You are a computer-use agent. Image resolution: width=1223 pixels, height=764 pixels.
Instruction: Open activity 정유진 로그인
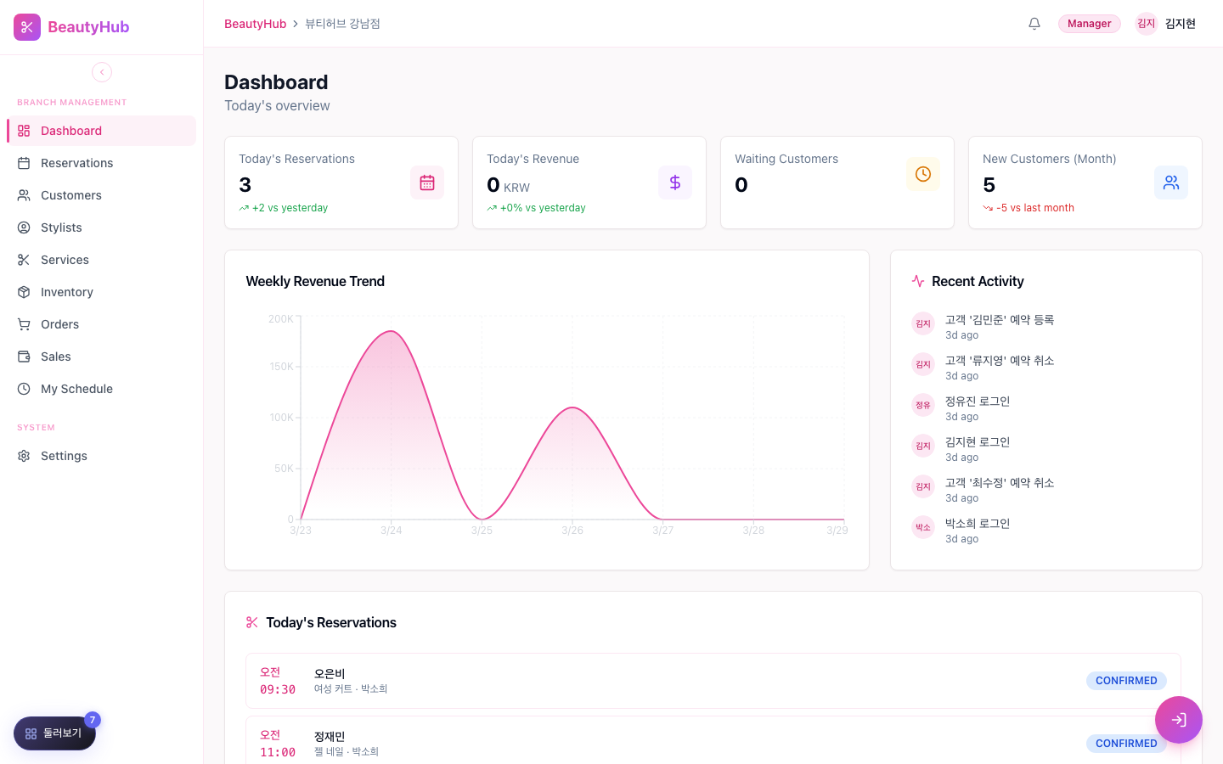pos(1046,408)
